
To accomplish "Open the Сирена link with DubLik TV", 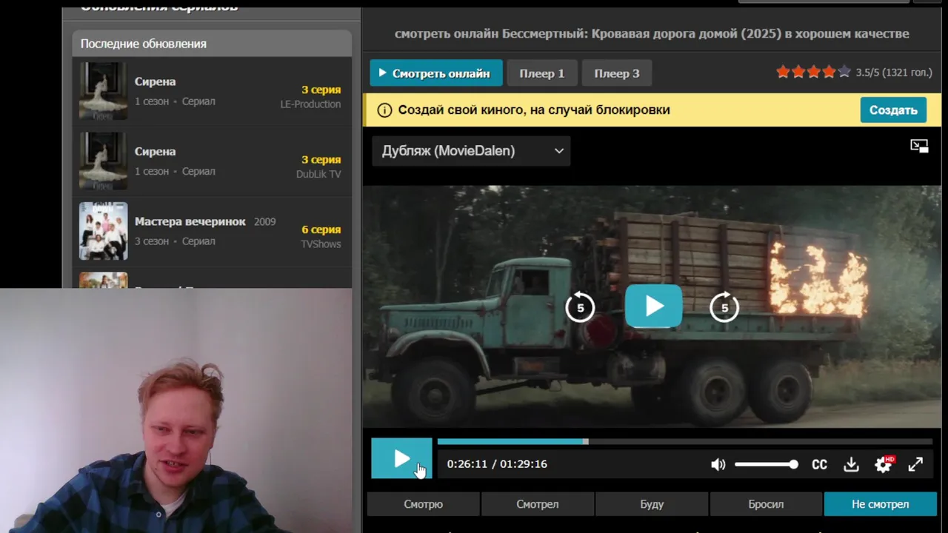I will (156, 151).
